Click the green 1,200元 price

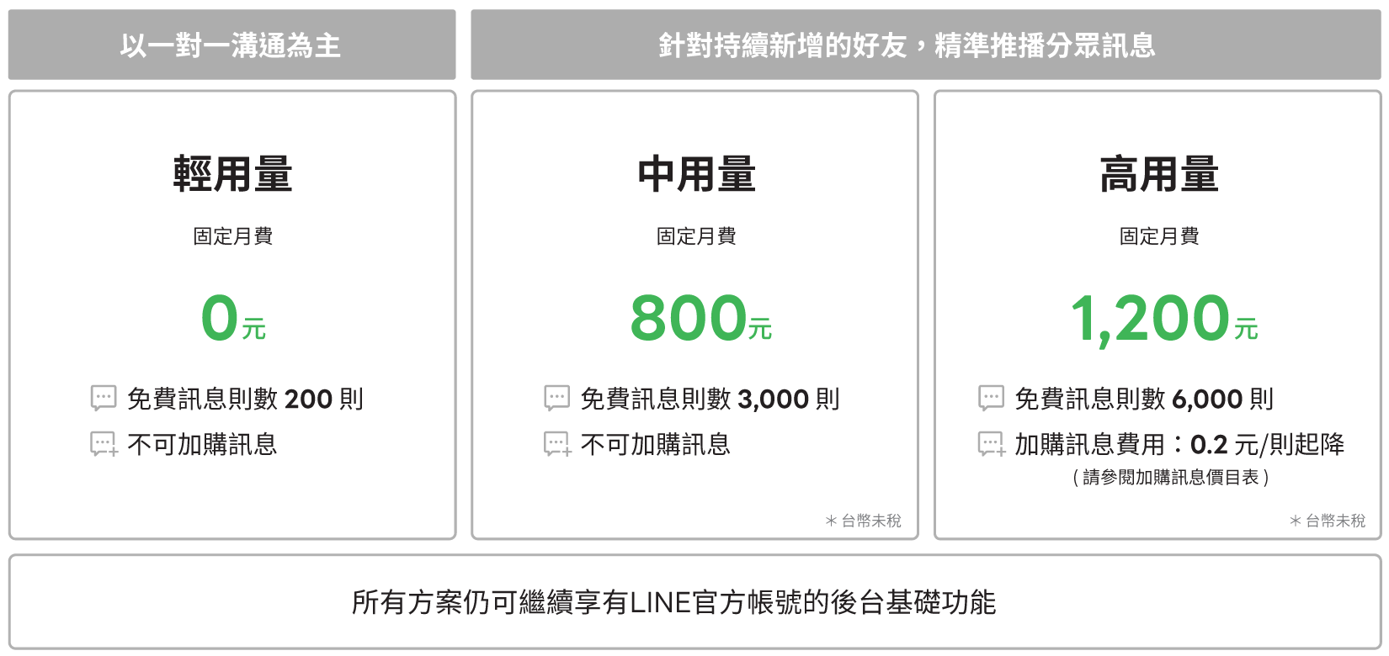(x=1164, y=320)
